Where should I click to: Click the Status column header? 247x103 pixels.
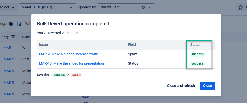coord(195,45)
